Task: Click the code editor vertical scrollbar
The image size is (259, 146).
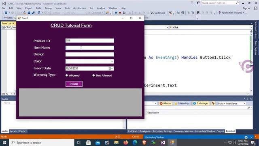Action: click(x=251, y=63)
